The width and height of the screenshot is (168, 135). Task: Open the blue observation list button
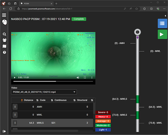pos(162,23)
